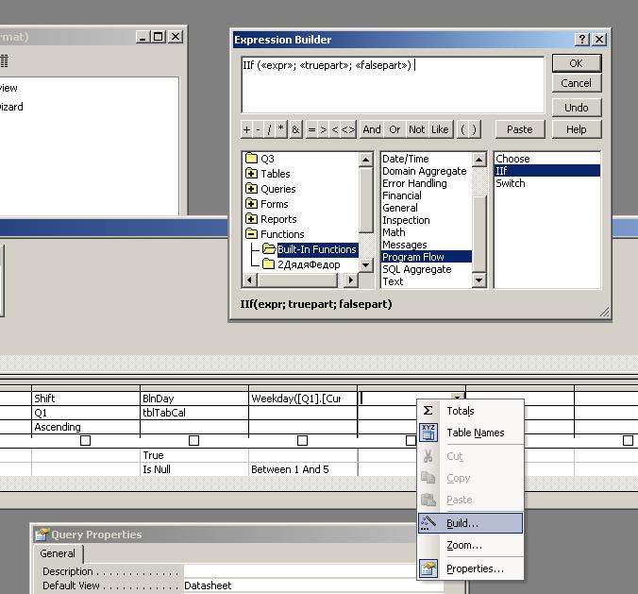Image resolution: width=638 pixels, height=594 pixels.
Task: Click the plus operator button
Action: [246, 129]
